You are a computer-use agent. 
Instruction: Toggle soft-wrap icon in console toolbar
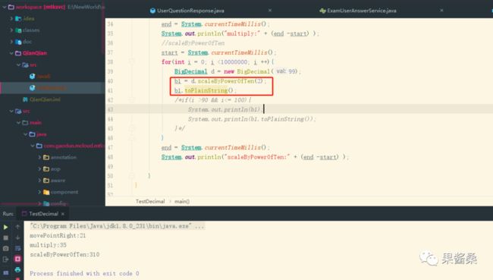(17, 249)
